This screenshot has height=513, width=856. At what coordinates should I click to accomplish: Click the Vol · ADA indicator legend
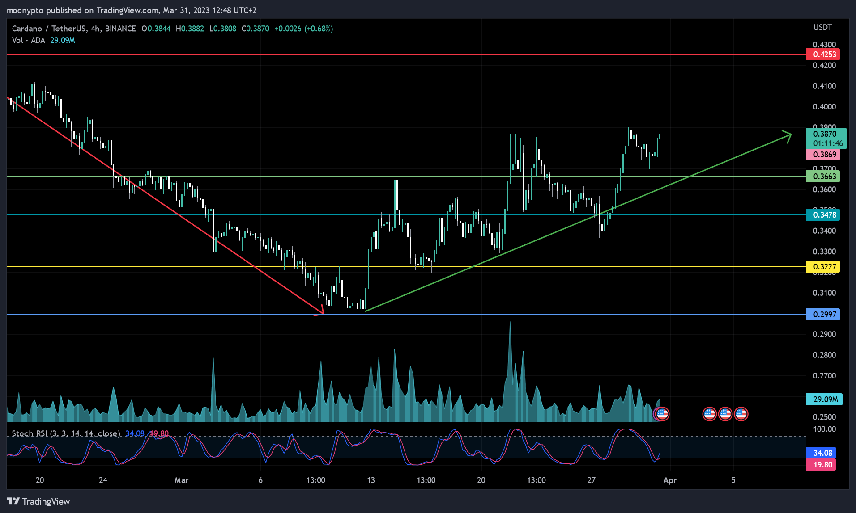pos(28,40)
